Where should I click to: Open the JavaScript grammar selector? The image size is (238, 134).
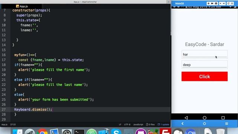pyautogui.click(x=138, y=124)
